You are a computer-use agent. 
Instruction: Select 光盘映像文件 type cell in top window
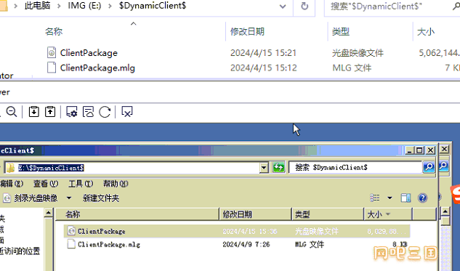click(358, 53)
